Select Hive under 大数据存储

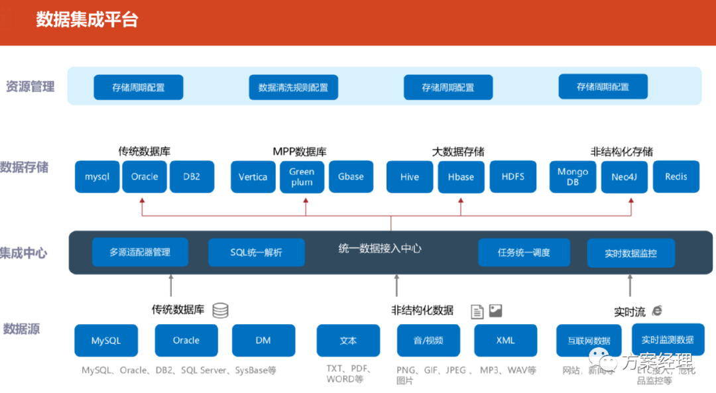click(409, 176)
